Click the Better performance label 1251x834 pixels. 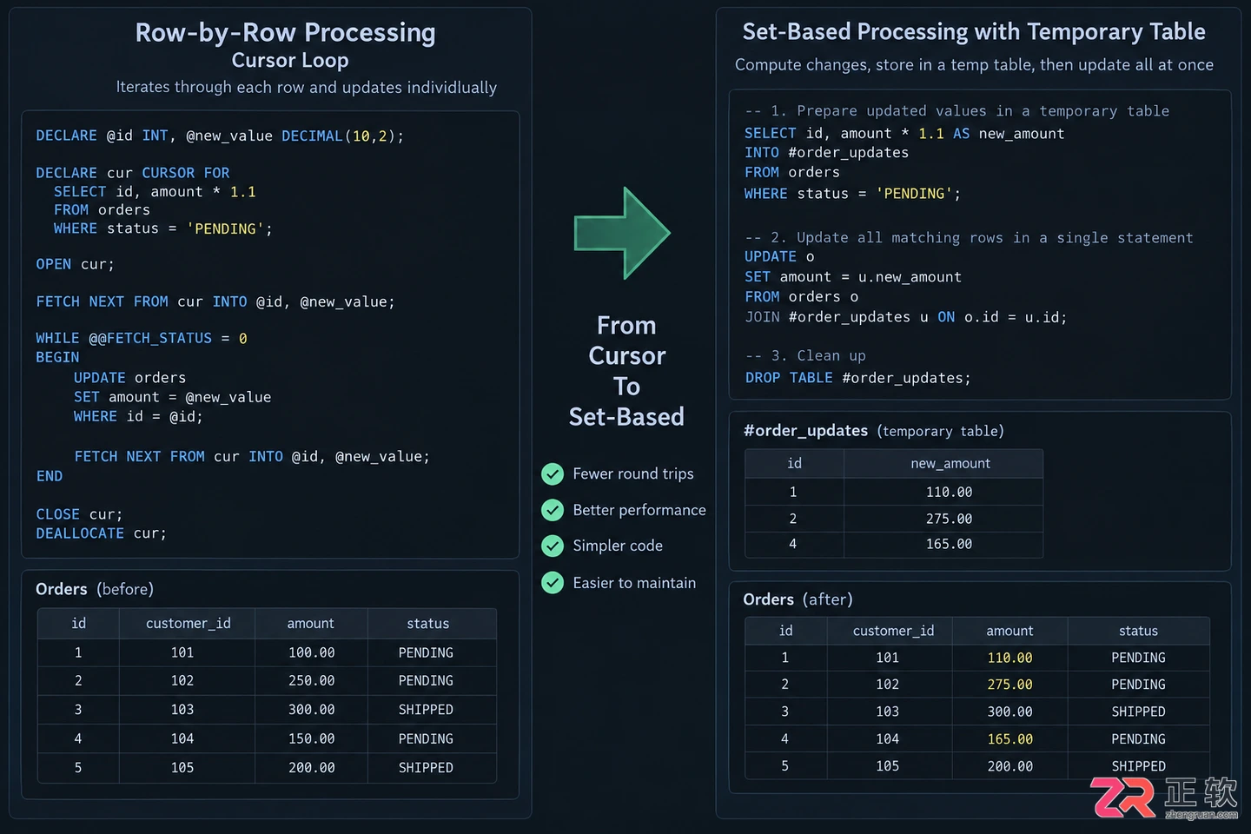point(639,510)
